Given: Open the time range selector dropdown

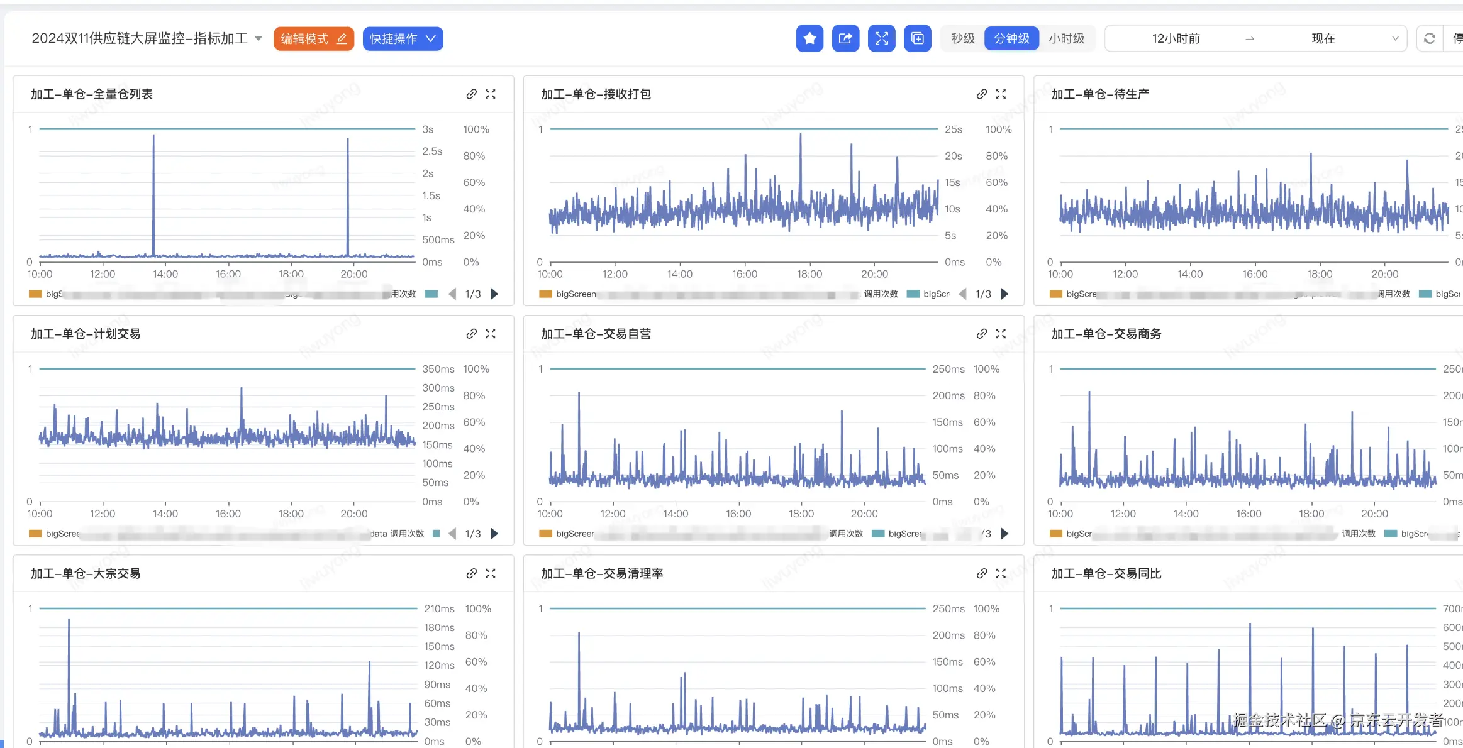Looking at the screenshot, I should (x=1394, y=38).
